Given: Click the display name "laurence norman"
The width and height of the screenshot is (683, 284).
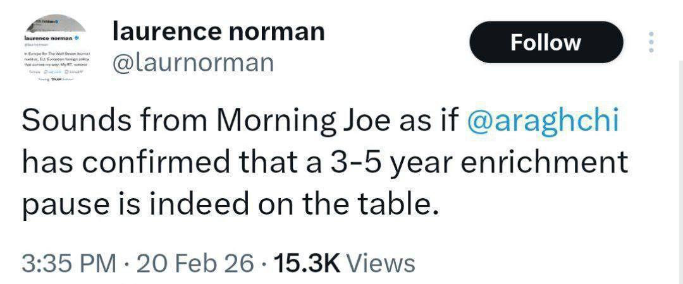Looking at the screenshot, I should click(x=218, y=31).
